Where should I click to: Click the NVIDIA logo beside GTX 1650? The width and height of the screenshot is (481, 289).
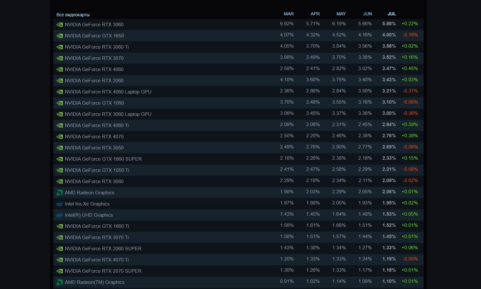pyautogui.click(x=60, y=36)
